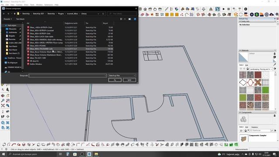Select the magnifier Zoom tool in left toolbar
Viewport: 279px width, 157px height.
coord(3,101)
